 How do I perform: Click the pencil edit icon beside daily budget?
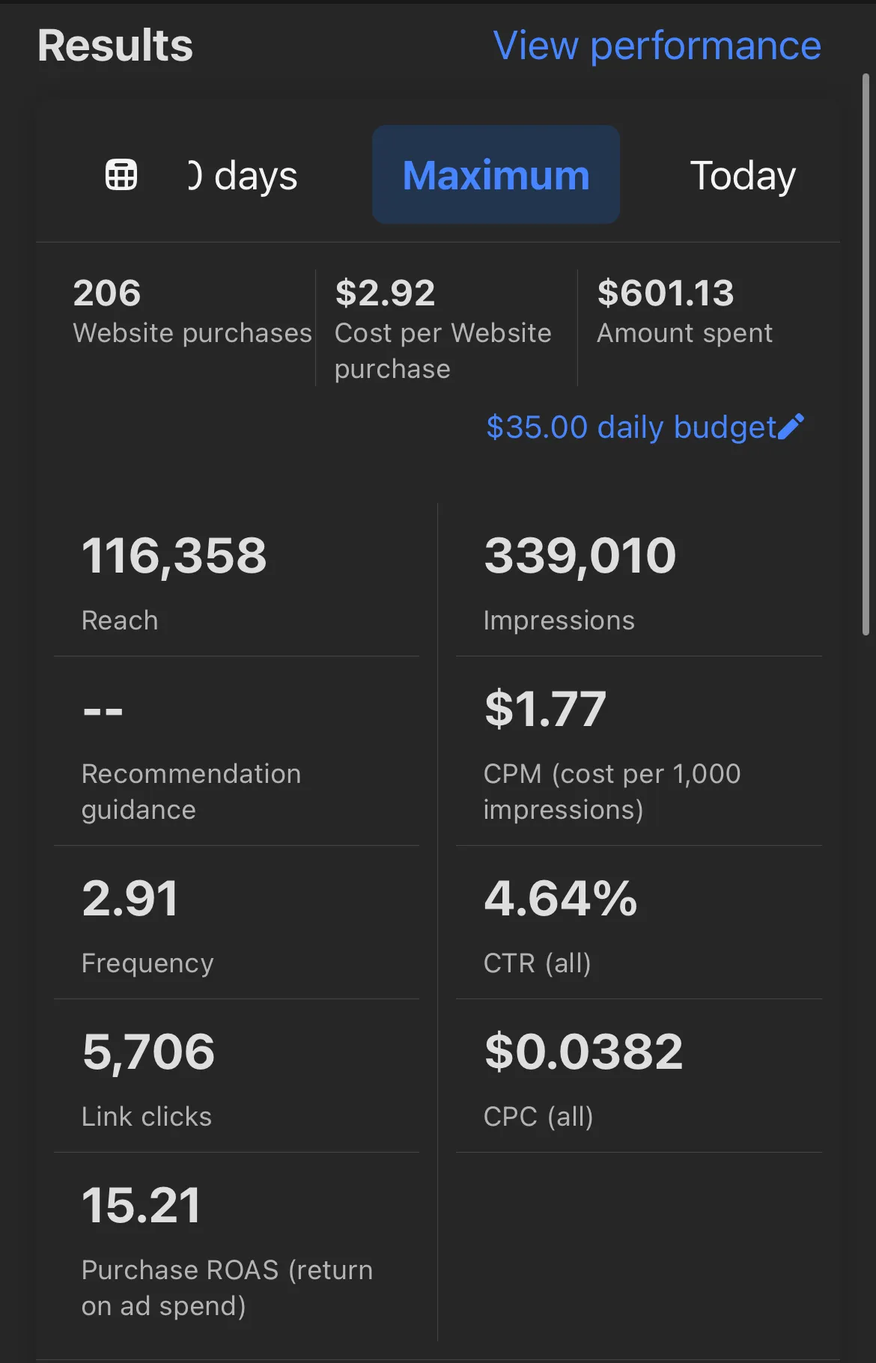click(x=791, y=427)
